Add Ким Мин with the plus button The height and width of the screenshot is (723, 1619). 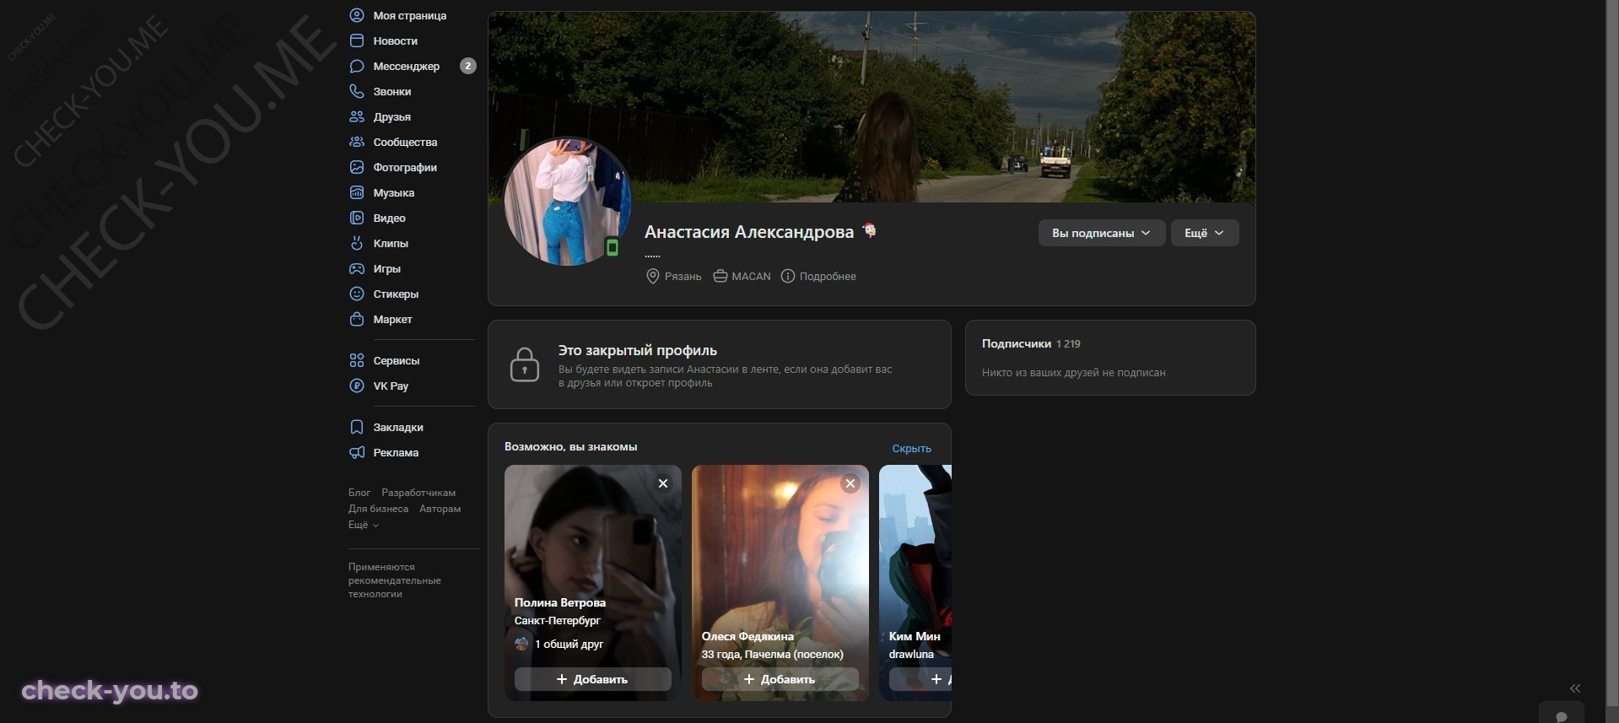[x=920, y=679]
